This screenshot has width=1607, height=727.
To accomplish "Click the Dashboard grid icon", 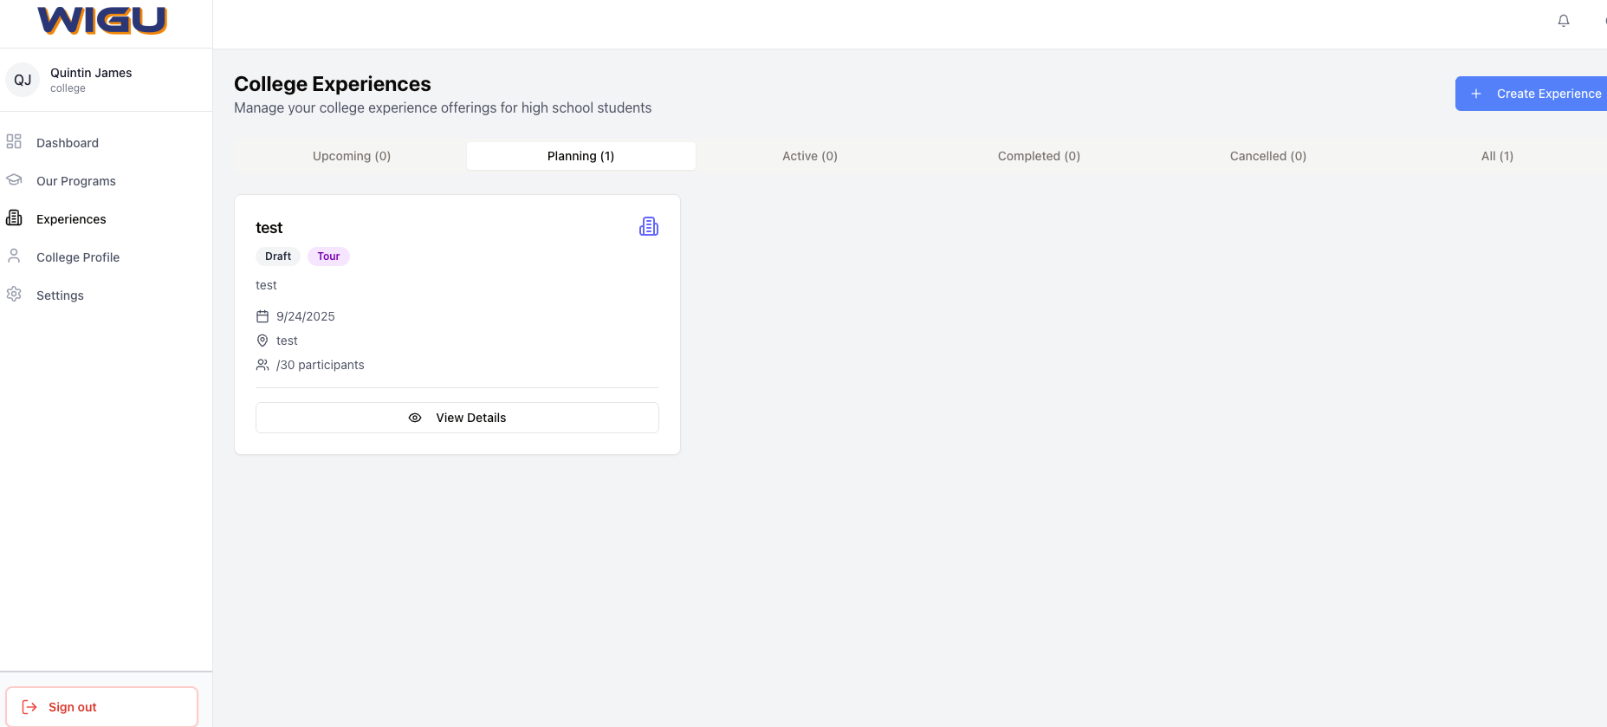I will 14,142.
